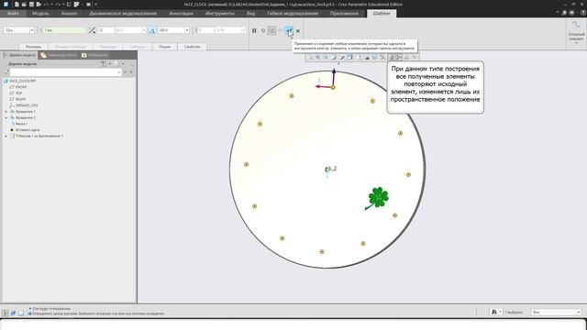Click the Windows switch icon in quick access toolbar

(x=77, y=4)
